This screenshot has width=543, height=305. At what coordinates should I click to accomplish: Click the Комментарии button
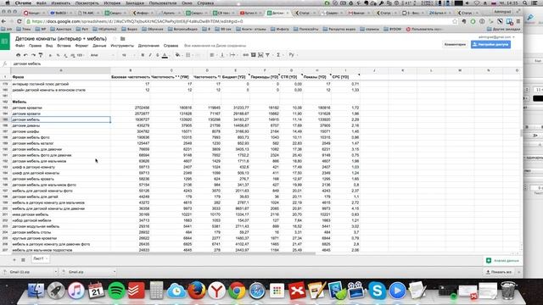pyautogui.click(x=455, y=44)
